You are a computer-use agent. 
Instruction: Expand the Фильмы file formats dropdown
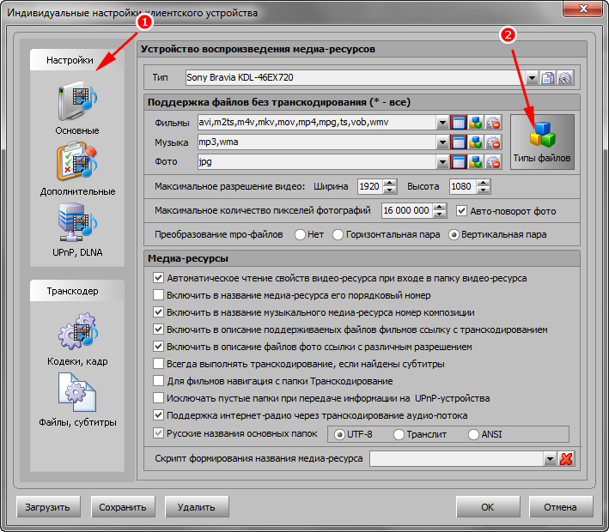(442, 122)
